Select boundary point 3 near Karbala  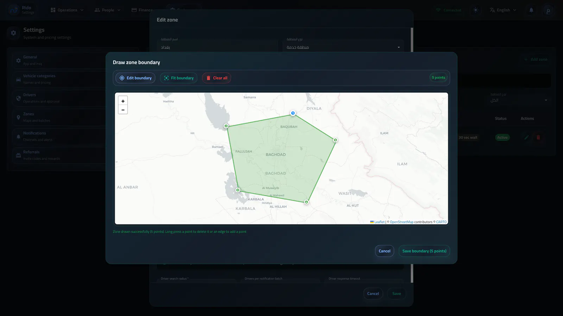[238, 190]
